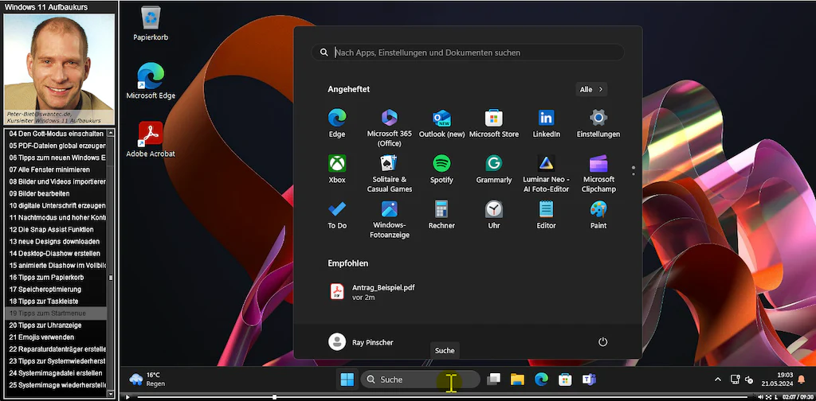Open Einstellungen gear icon
816x401 pixels.
coord(598,123)
